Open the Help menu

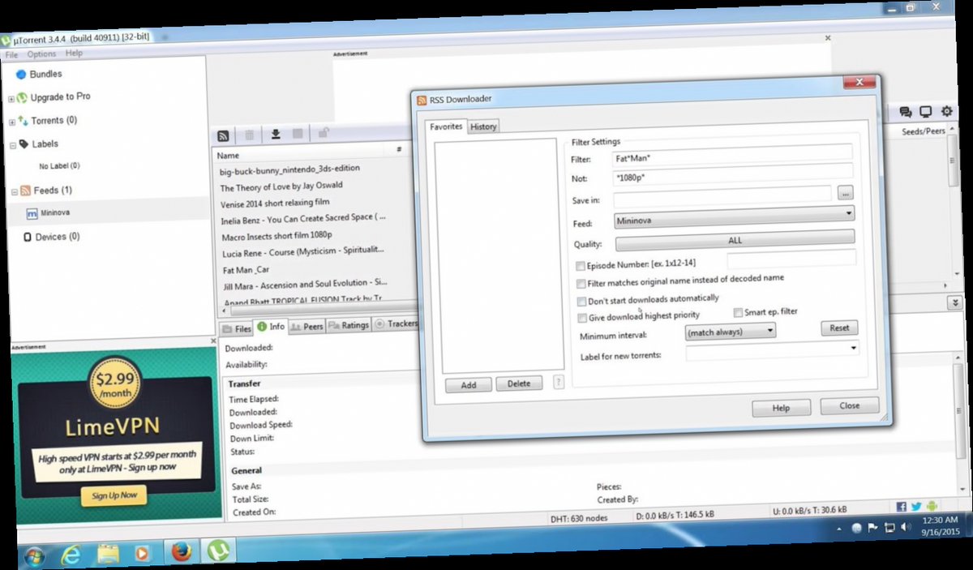[x=74, y=53]
